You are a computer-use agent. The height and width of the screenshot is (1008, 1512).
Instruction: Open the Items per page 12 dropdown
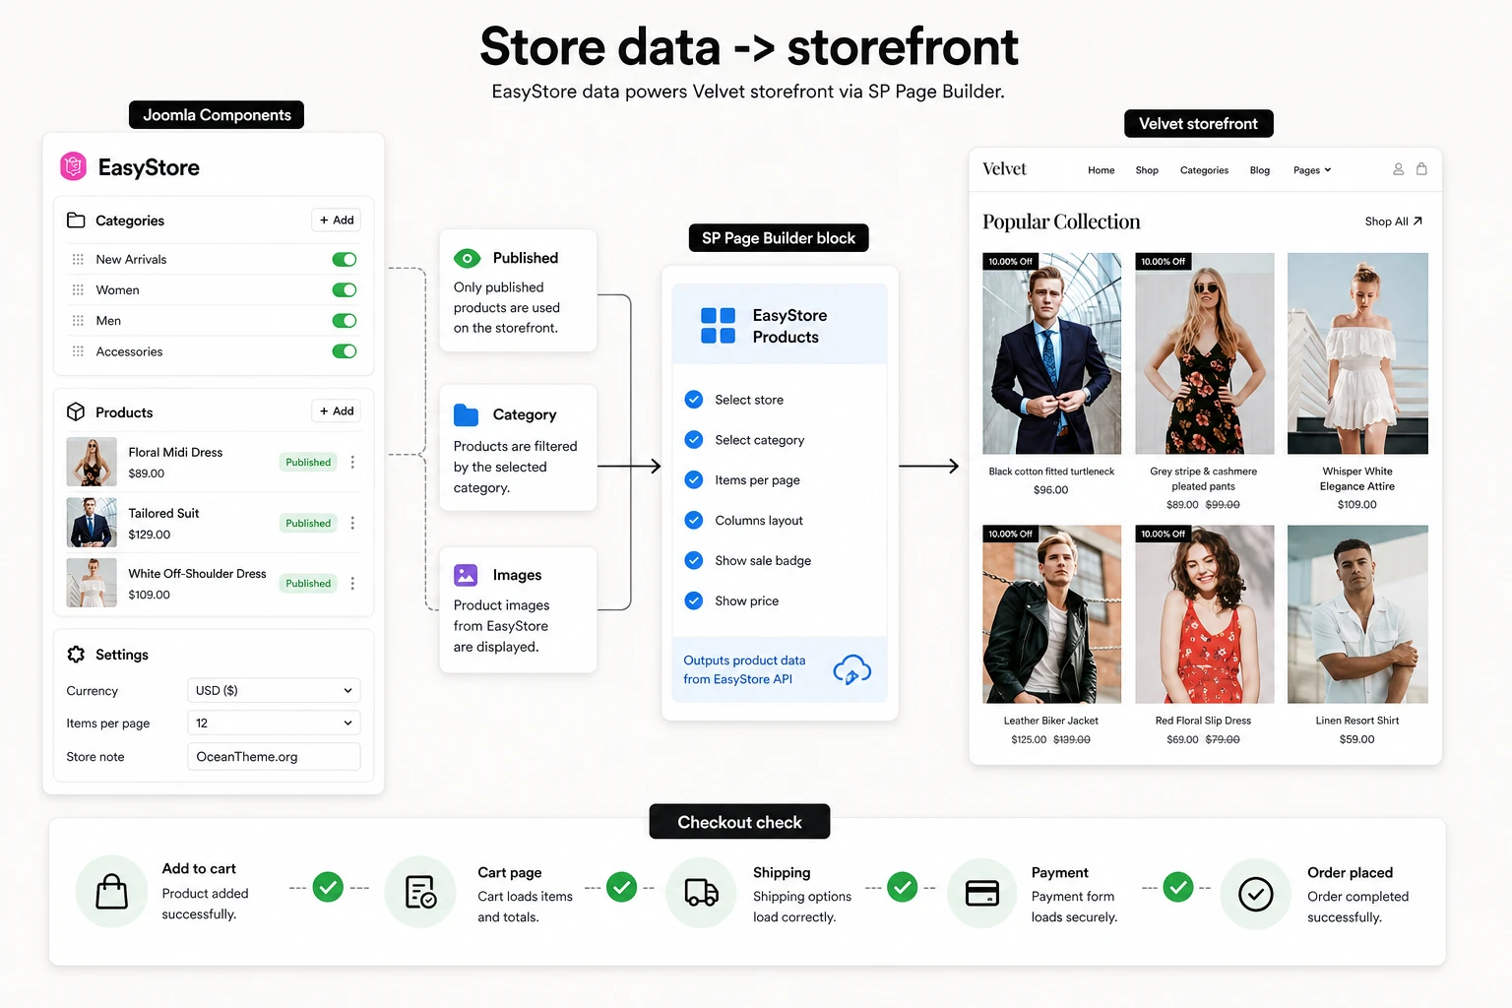coord(274,723)
